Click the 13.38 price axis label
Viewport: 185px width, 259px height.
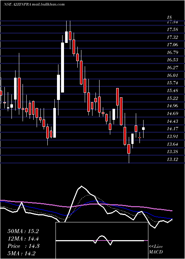pyautogui.click(x=172, y=152)
